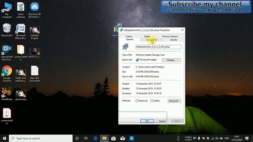Confirm the Properties dialog with OK
253x142 pixels.
pos(147,121)
